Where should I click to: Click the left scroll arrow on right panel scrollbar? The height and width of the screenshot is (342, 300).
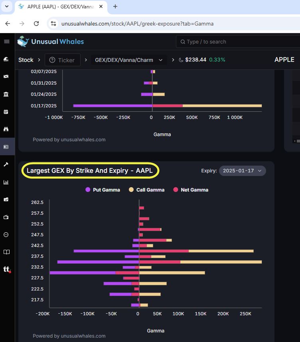coord(294,141)
